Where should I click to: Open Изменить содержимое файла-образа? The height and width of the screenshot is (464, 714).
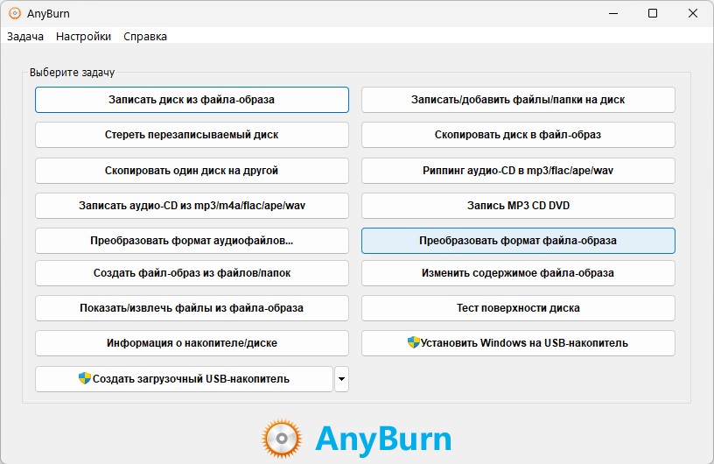pyautogui.click(x=518, y=273)
